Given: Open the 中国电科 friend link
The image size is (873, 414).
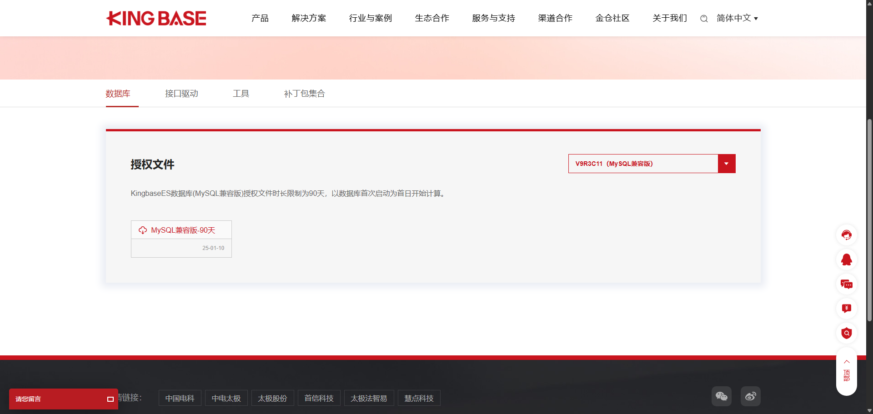Looking at the screenshot, I should pos(180,398).
